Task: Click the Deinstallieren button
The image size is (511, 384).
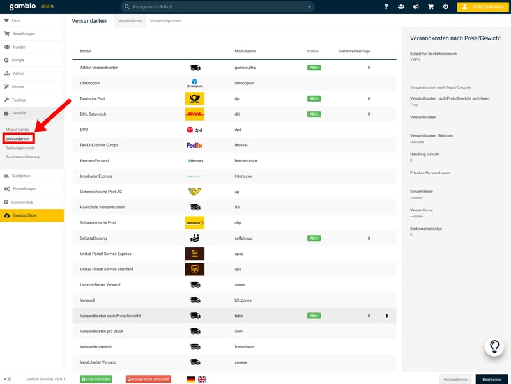Action: [x=457, y=379]
